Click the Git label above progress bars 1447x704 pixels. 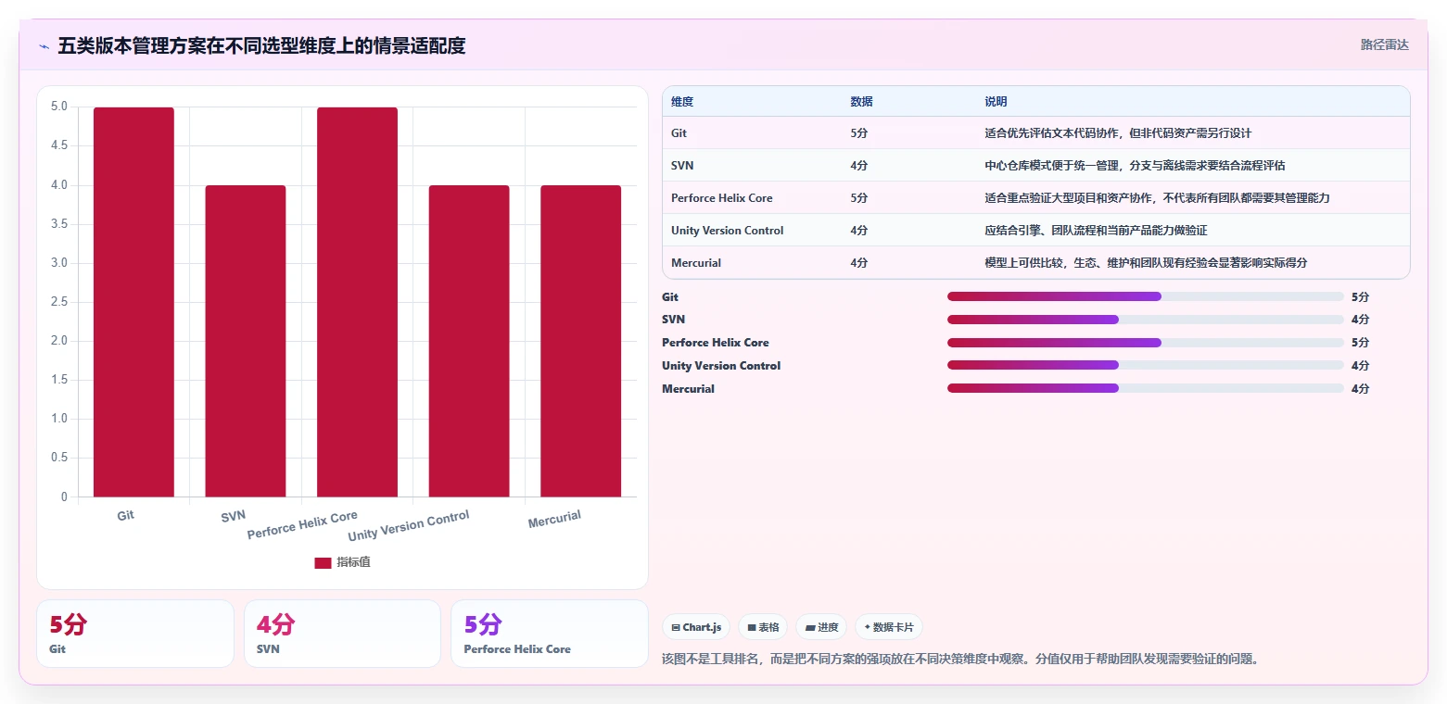(x=670, y=297)
